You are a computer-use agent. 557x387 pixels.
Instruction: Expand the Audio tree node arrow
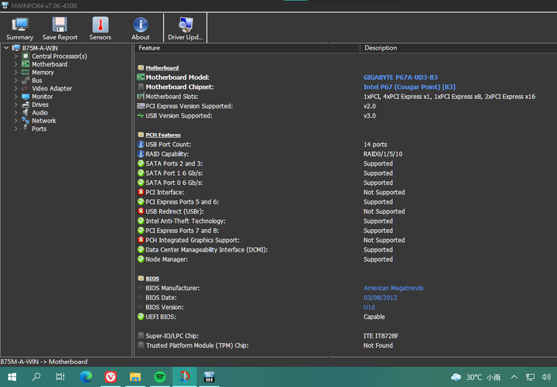[x=16, y=112]
